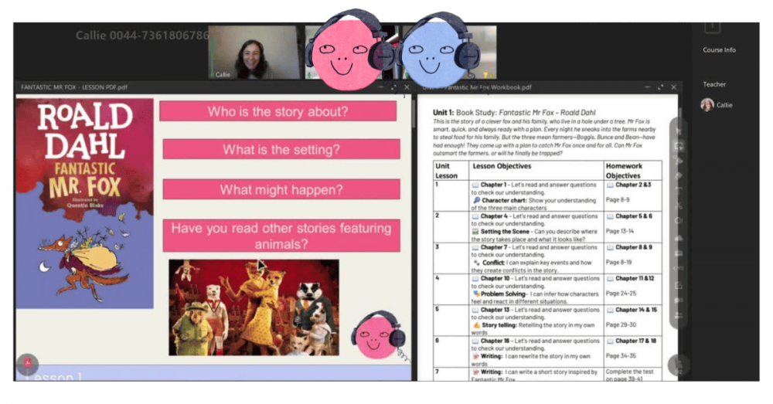Viewport: 773px width, 404px height.
Task: Click the round hand button below the toolbar
Action: (x=679, y=365)
